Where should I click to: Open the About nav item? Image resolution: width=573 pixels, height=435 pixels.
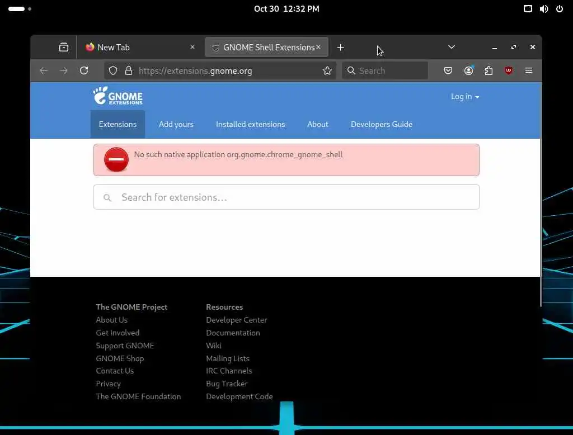(318, 124)
